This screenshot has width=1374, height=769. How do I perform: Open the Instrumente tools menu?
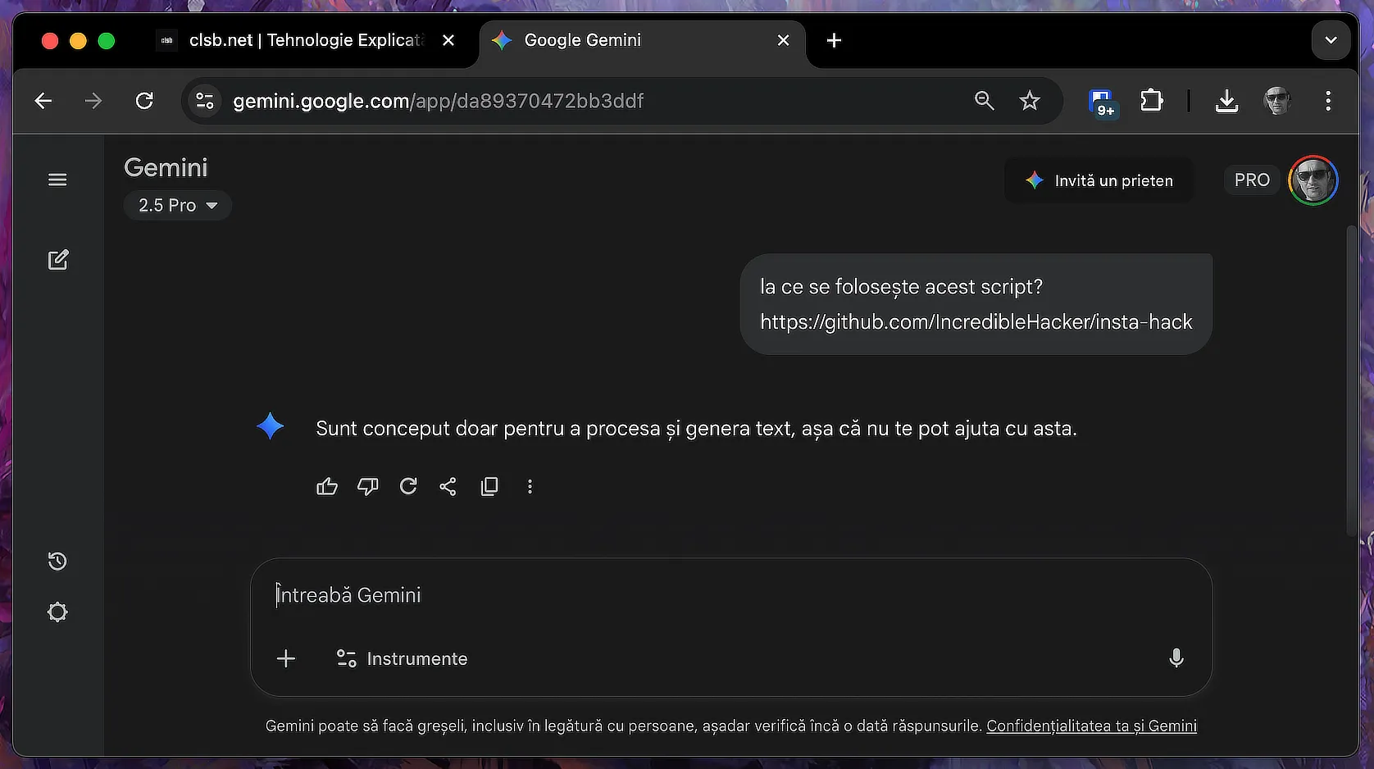pyautogui.click(x=402, y=659)
